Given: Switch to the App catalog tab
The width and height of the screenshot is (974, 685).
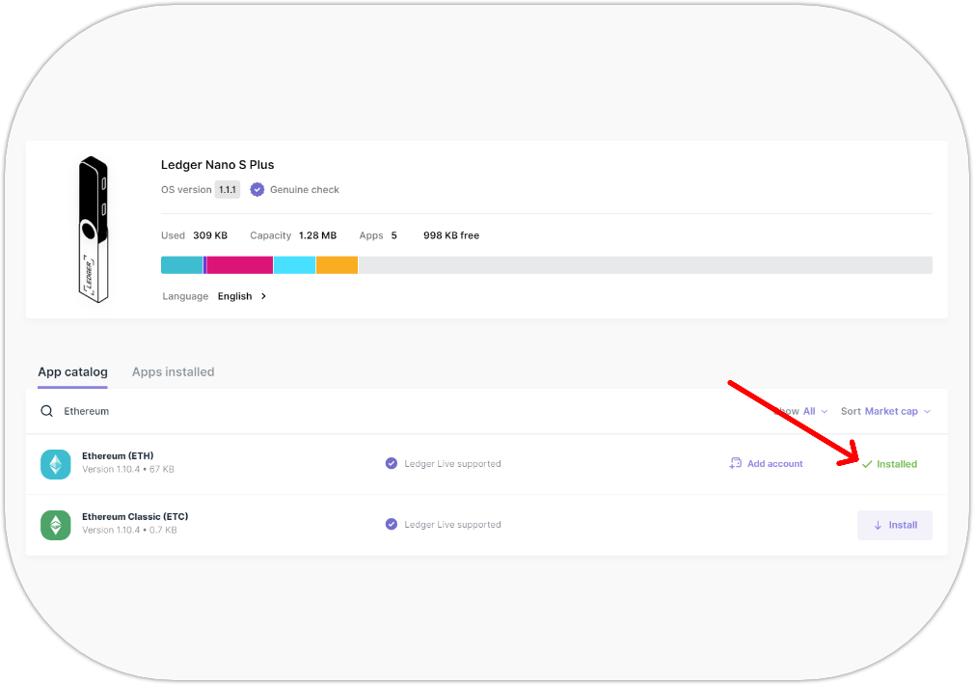Looking at the screenshot, I should [72, 371].
